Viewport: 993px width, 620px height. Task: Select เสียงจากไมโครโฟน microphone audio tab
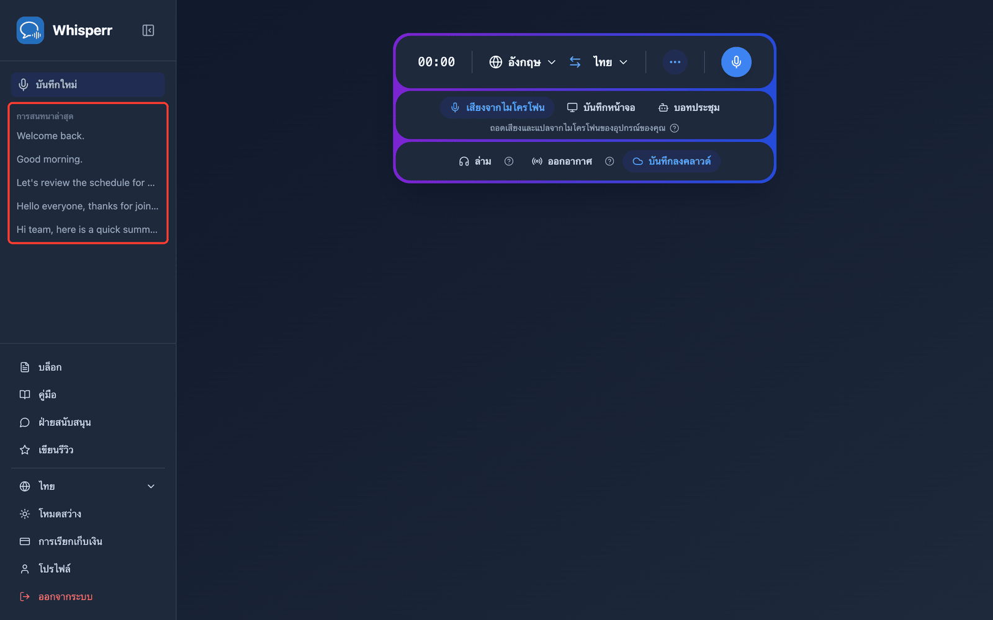pyautogui.click(x=498, y=107)
